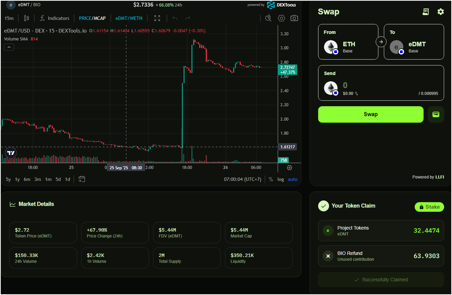This screenshot has height=295, width=452.
Task: Click the DEXTools logo link
Action: tap(281, 5)
